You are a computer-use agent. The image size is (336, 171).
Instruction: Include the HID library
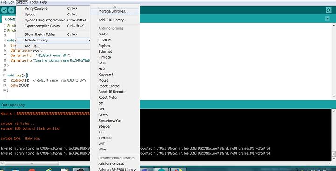[115, 69]
